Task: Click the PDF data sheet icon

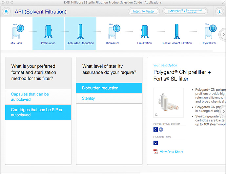Action: pos(156,152)
